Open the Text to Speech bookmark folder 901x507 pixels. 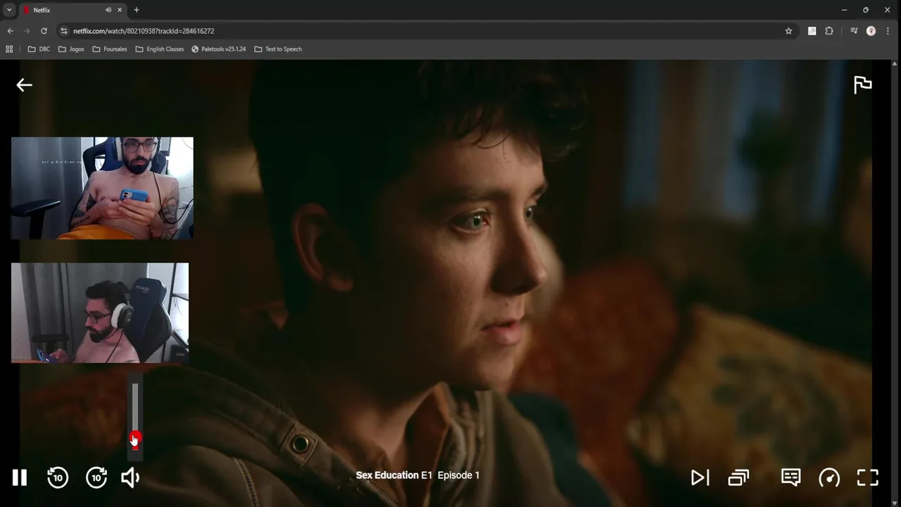278,49
